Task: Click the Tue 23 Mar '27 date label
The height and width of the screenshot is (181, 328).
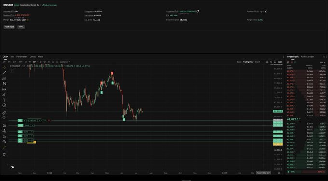Action: click(263, 173)
